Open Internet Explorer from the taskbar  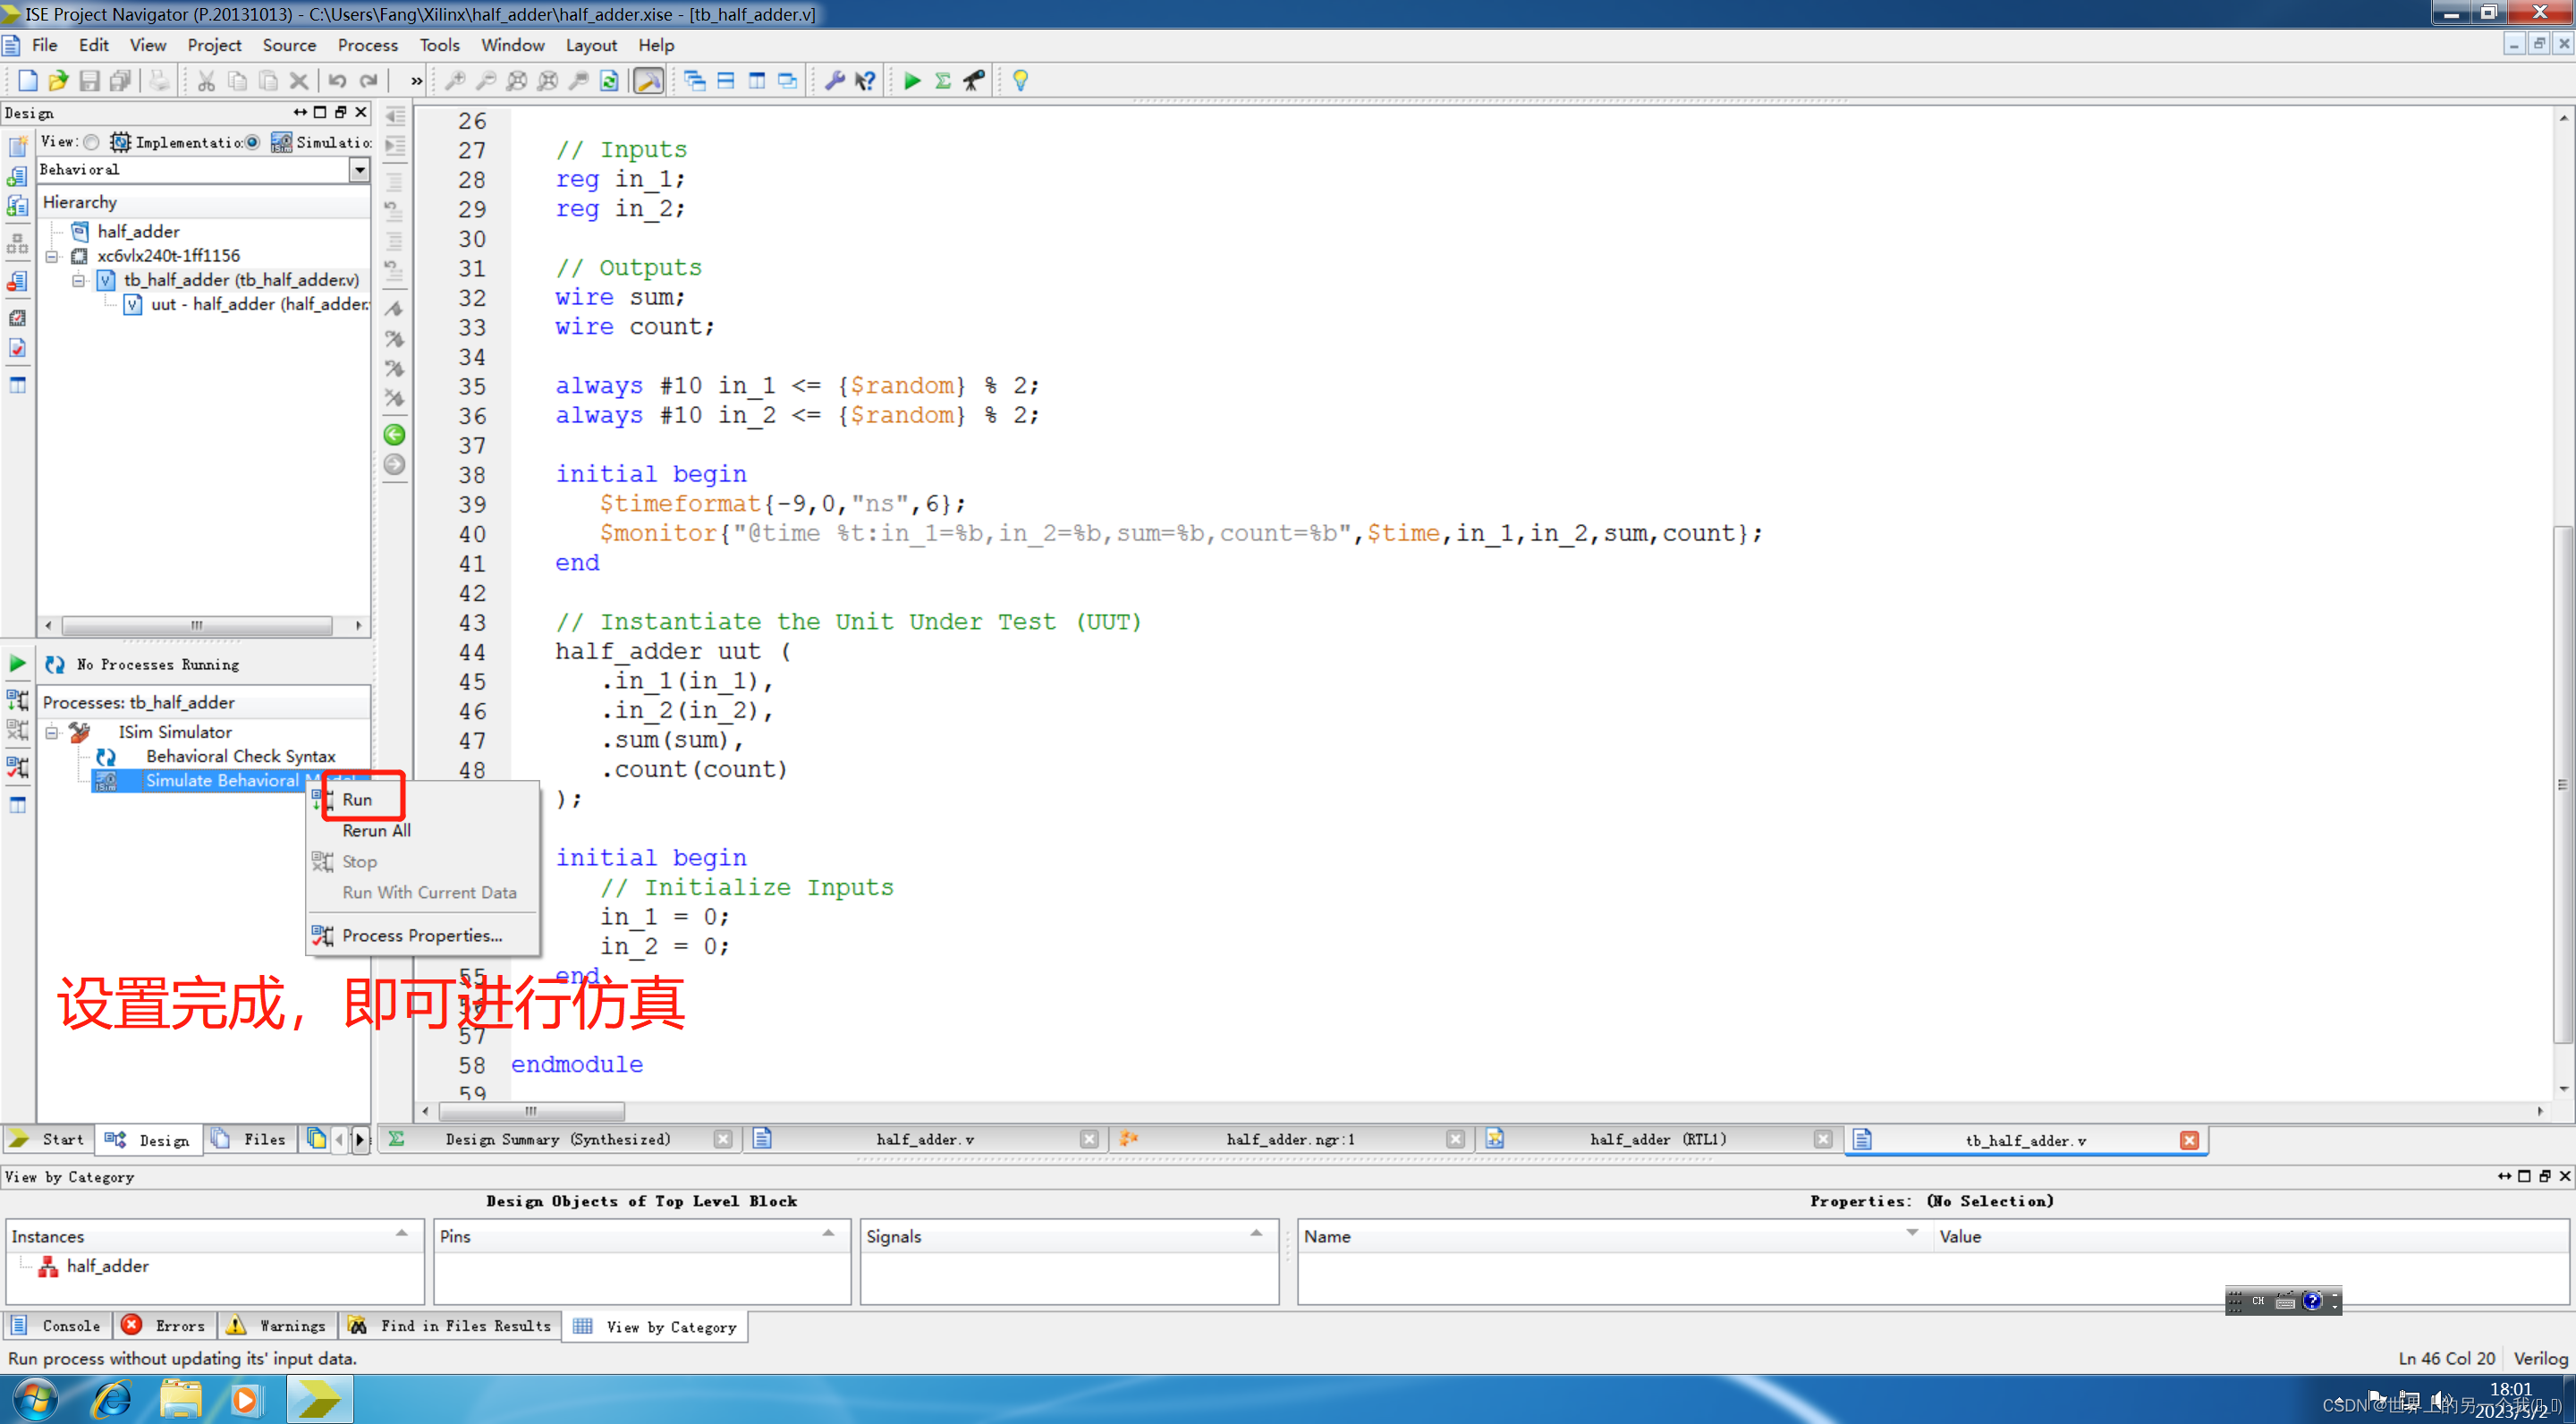112,1398
